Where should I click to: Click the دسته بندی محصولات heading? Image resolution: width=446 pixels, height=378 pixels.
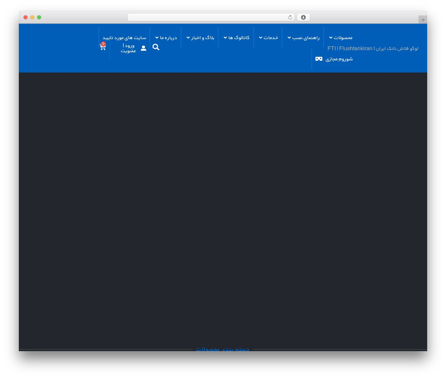(223, 349)
